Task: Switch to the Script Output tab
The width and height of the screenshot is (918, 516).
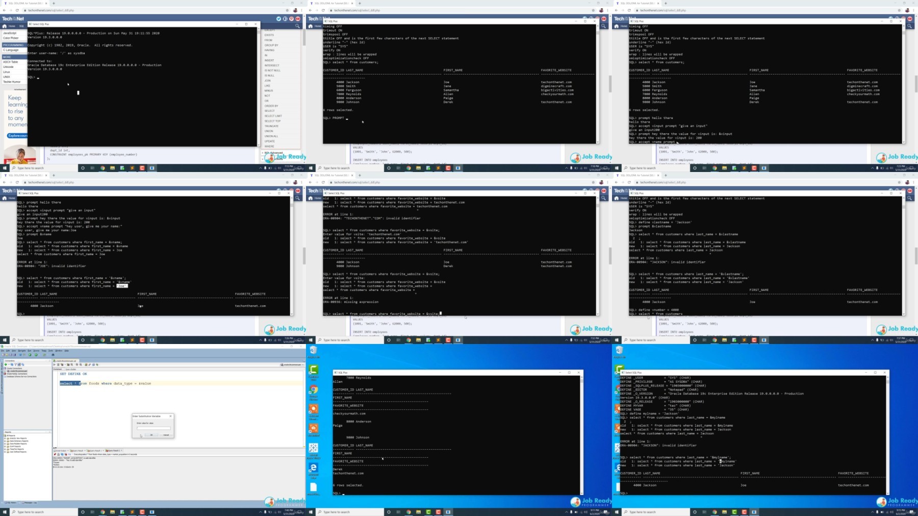Action: pyautogui.click(x=60, y=451)
